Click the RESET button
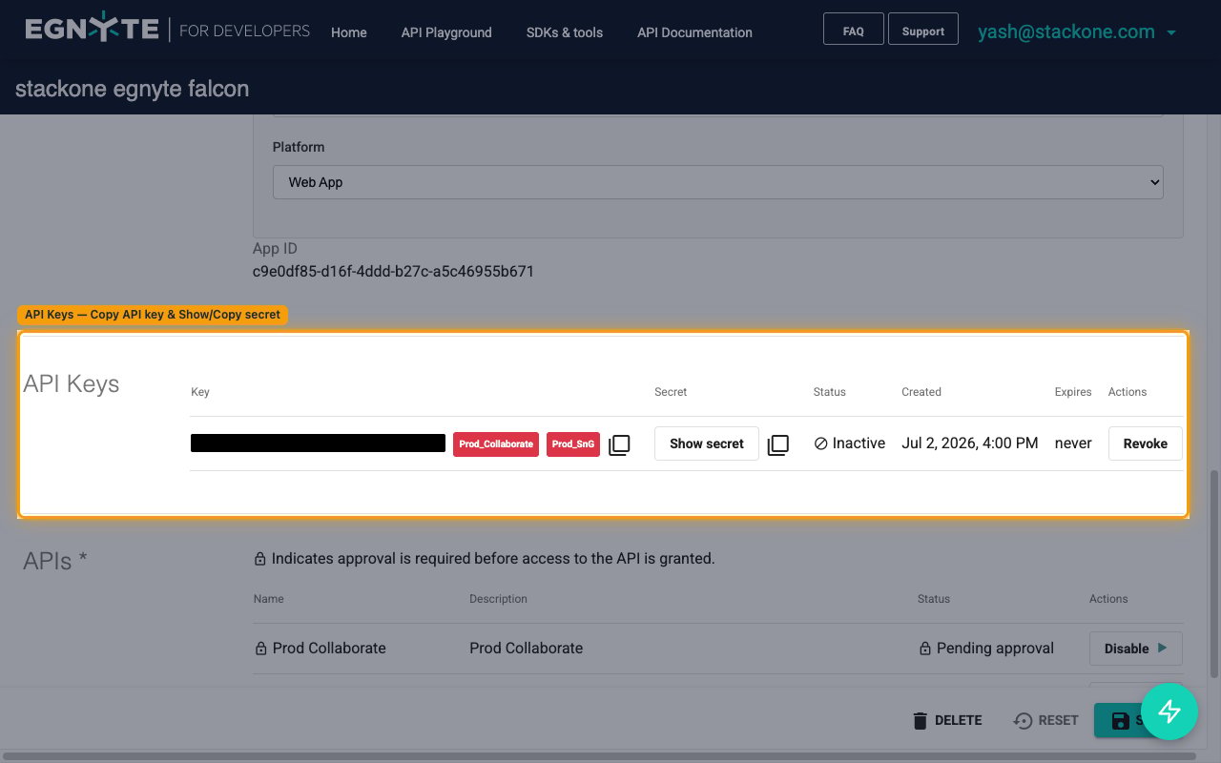 (1045, 720)
